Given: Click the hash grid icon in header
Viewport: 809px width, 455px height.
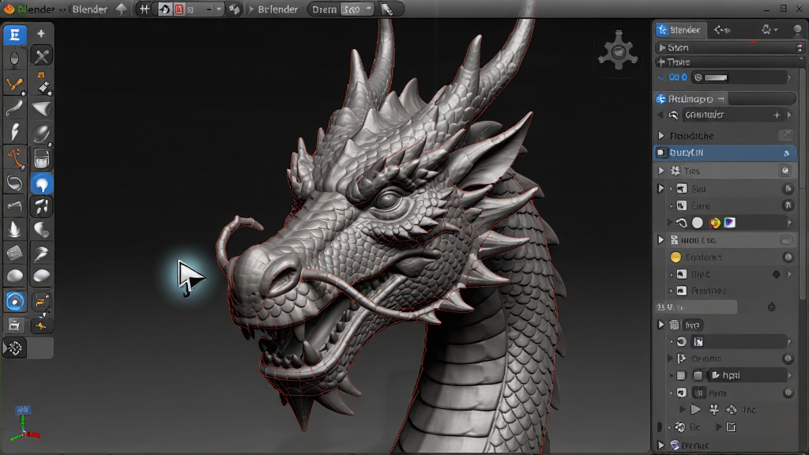Looking at the screenshot, I should (145, 9).
